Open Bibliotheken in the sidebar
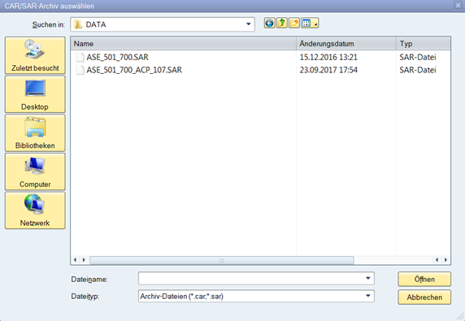 pos(35,133)
